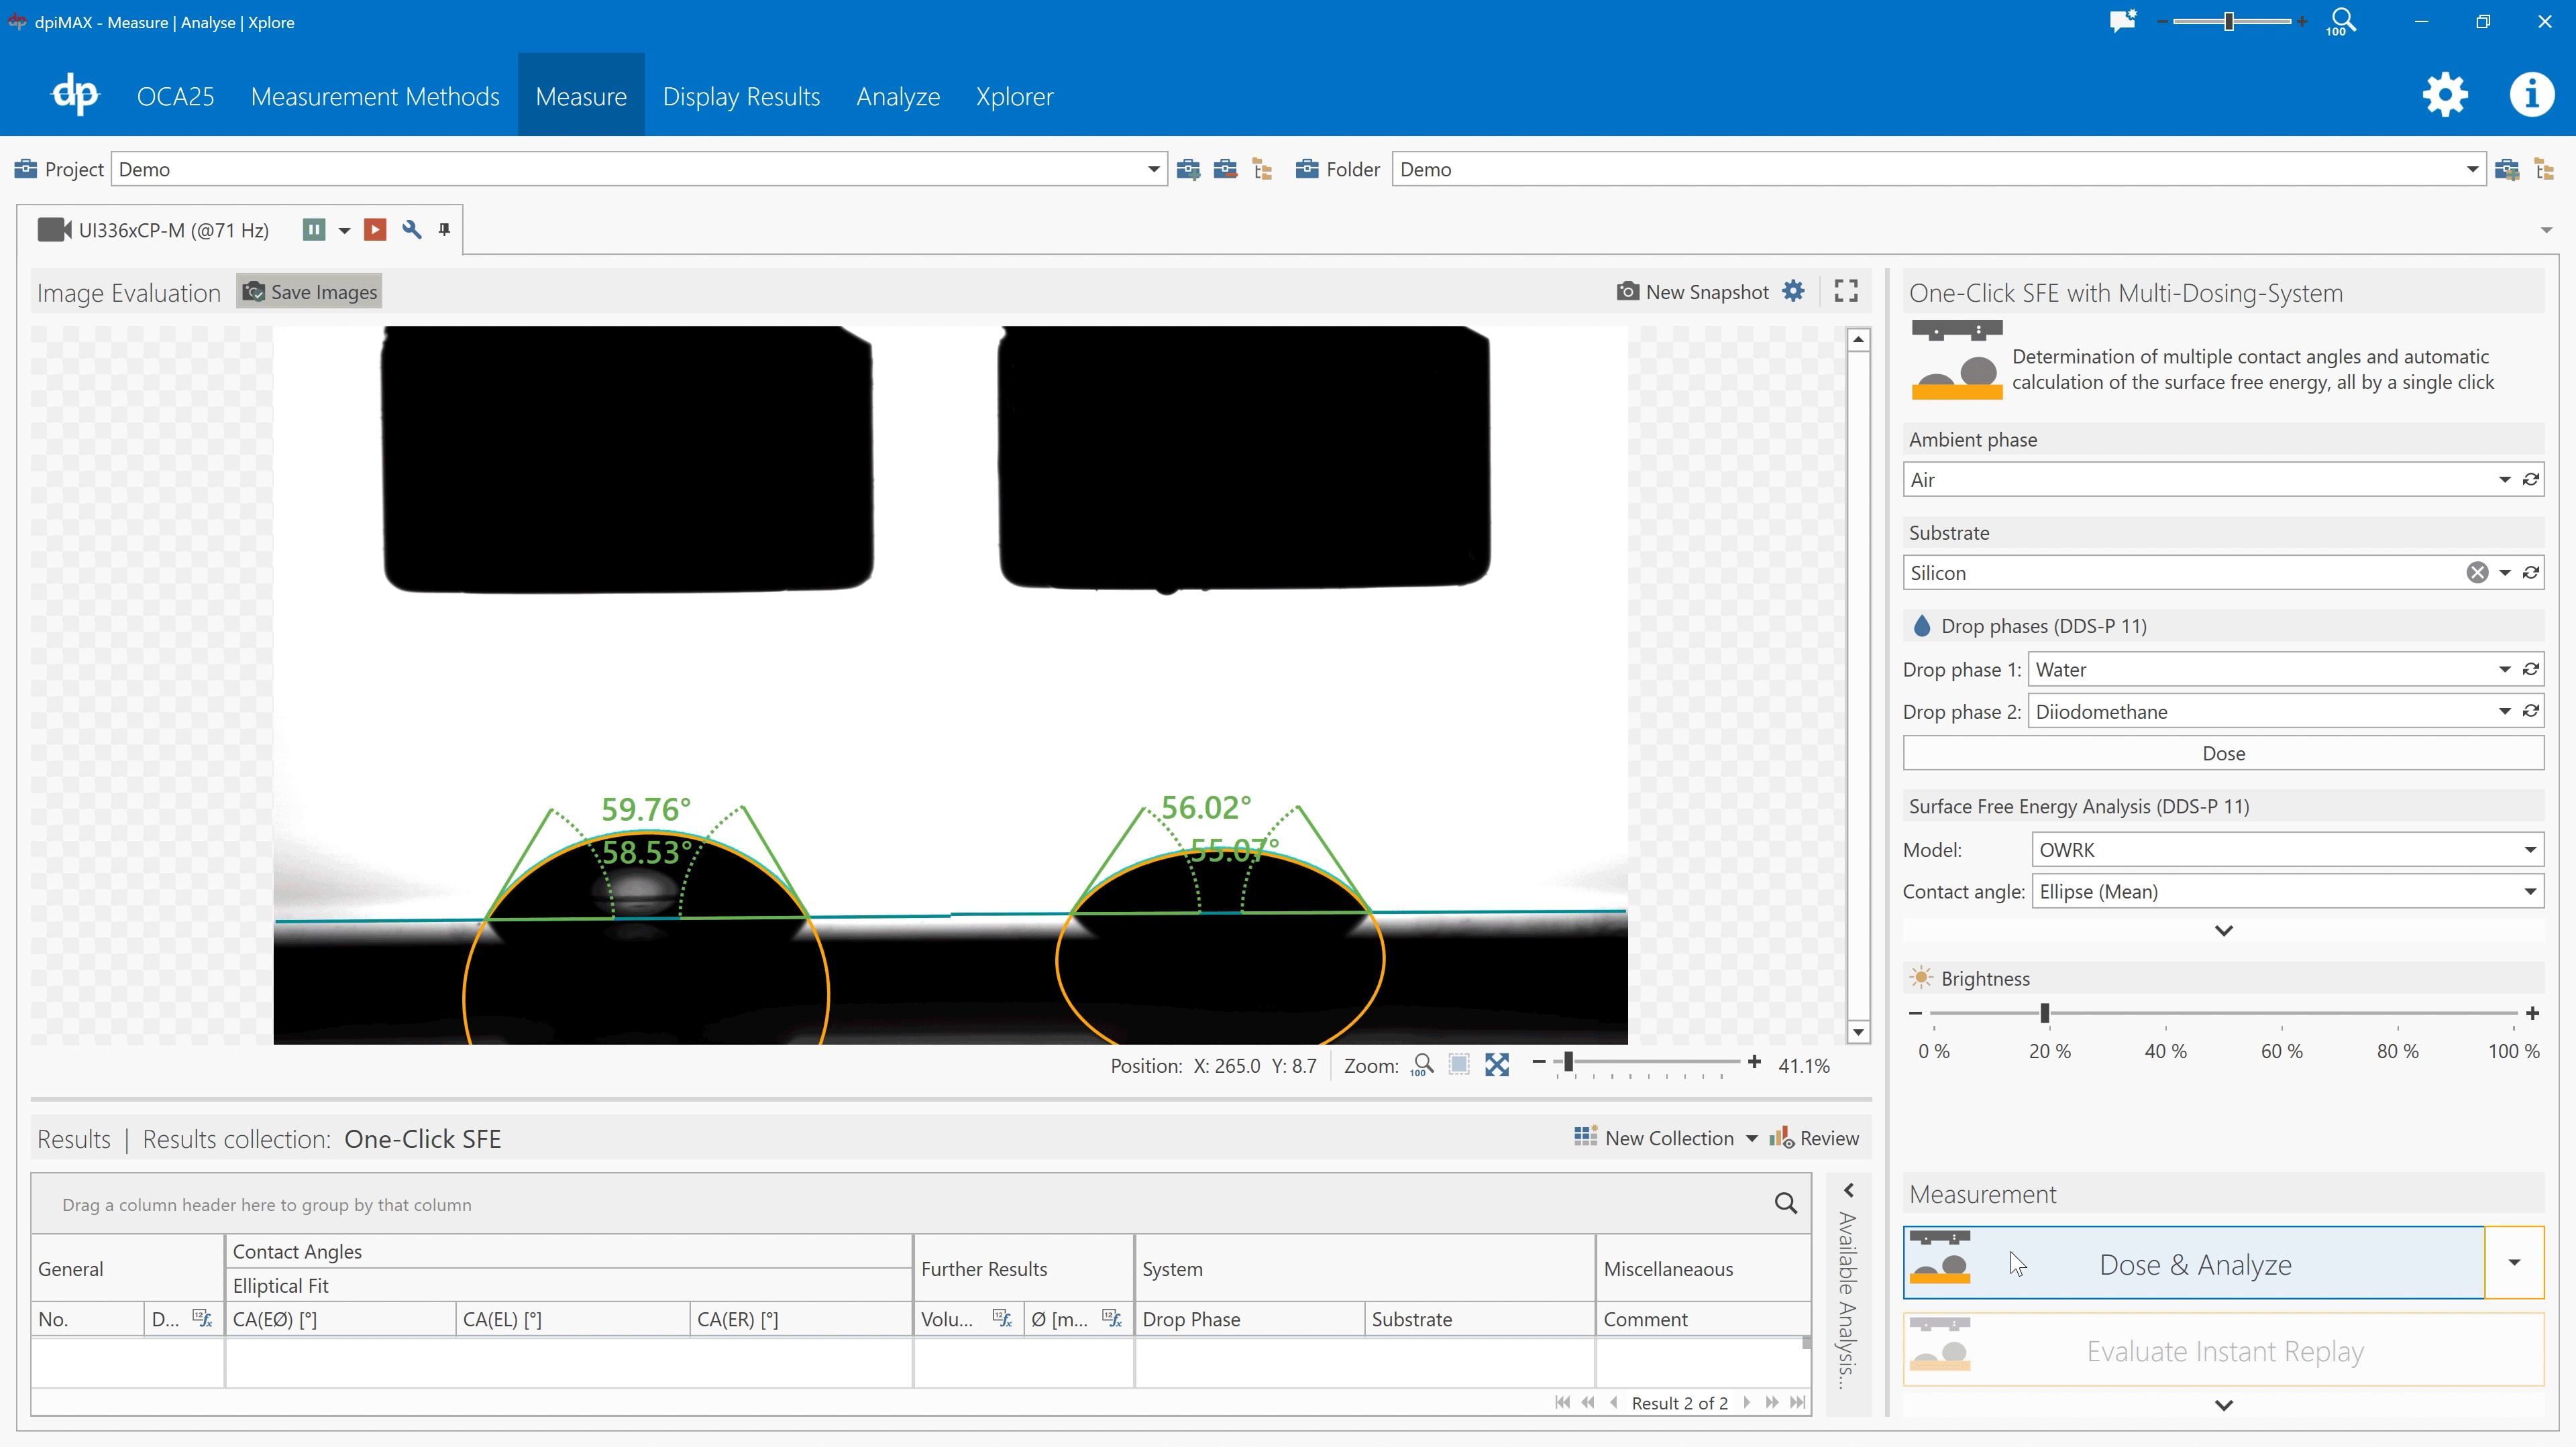2576x1447 pixels.
Task: Start recording with the red button
Action: tap(375, 230)
